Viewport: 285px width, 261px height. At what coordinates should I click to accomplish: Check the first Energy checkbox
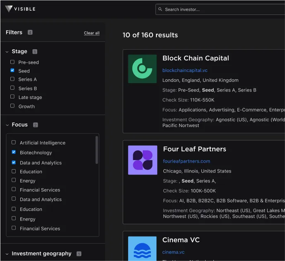[14, 180]
